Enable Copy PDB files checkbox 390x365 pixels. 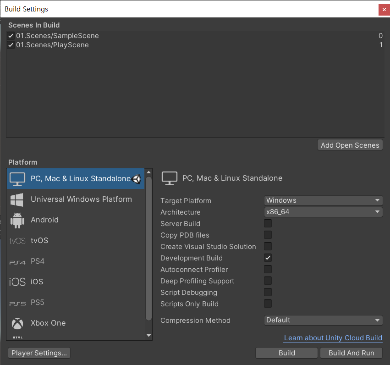[268, 235]
